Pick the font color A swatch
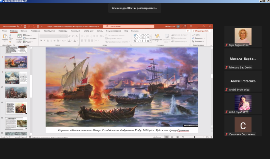The width and height of the screenshot is (270, 159). coord(75,41)
